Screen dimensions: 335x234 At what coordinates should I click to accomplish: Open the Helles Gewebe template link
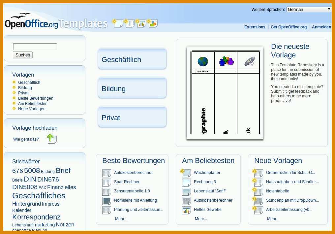pyautogui.click(x=207, y=210)
